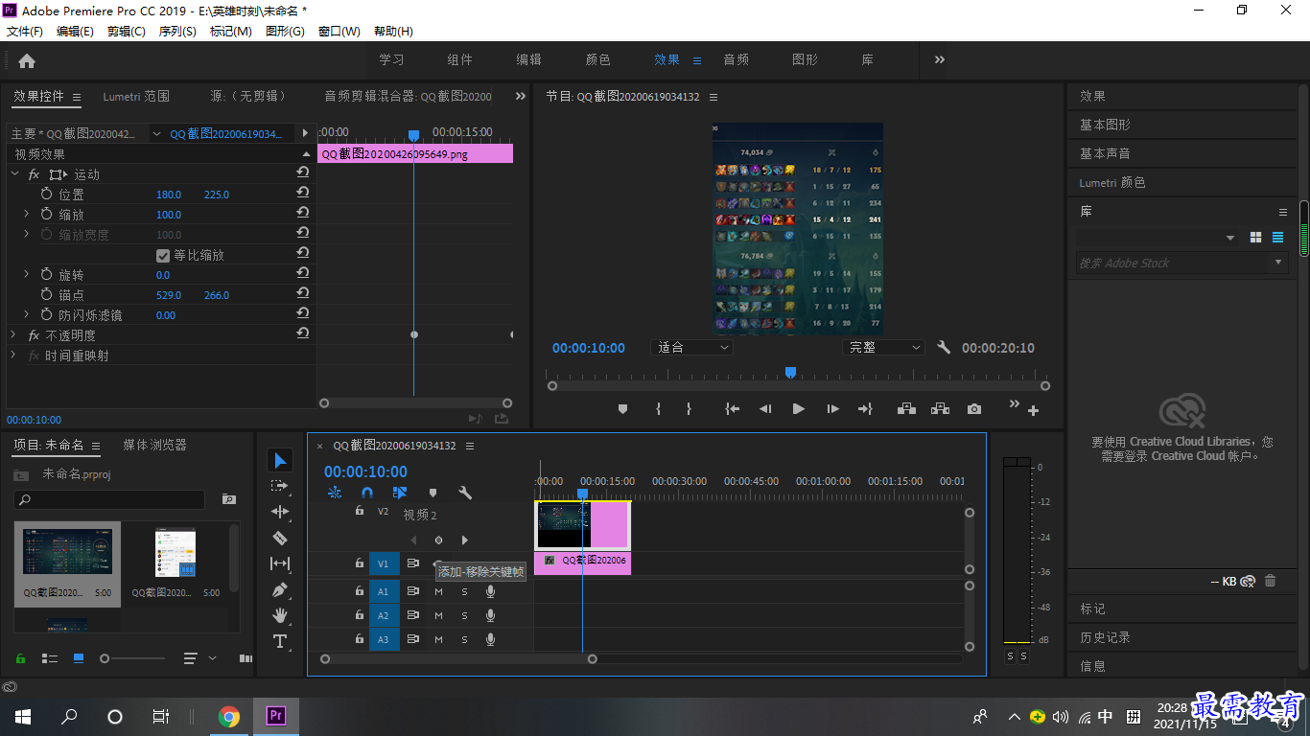Select the Pen tool
Screen dimensions: 1310x736
pos(280,589)
